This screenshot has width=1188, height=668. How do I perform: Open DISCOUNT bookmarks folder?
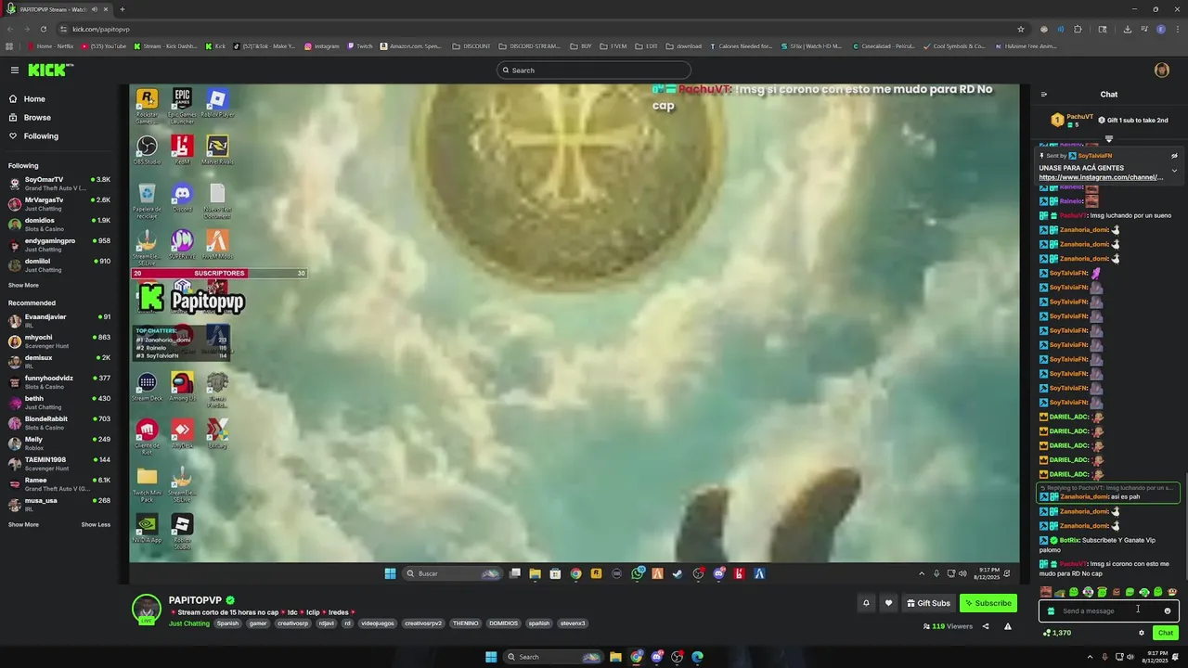click(471, 45)
